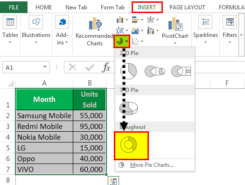This screenshot has width=245, height=185.
Task: Expand the Add-ins dropdown arrow
Action: click(67, 43)
